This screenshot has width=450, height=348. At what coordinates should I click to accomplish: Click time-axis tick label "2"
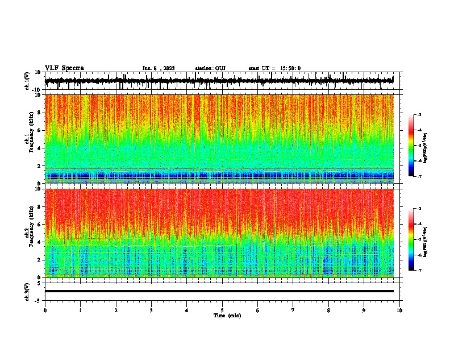(116, 310)
